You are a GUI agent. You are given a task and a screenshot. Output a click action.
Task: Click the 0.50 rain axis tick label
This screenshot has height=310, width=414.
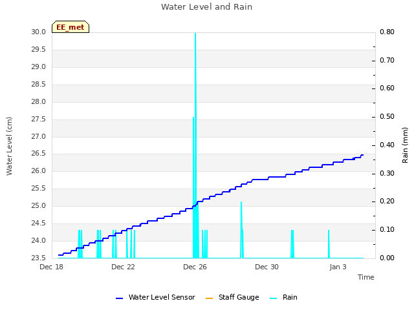tap(387, 116)
